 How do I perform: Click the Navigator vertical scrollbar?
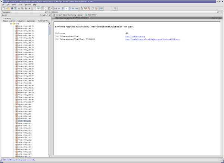pos(49,74)
